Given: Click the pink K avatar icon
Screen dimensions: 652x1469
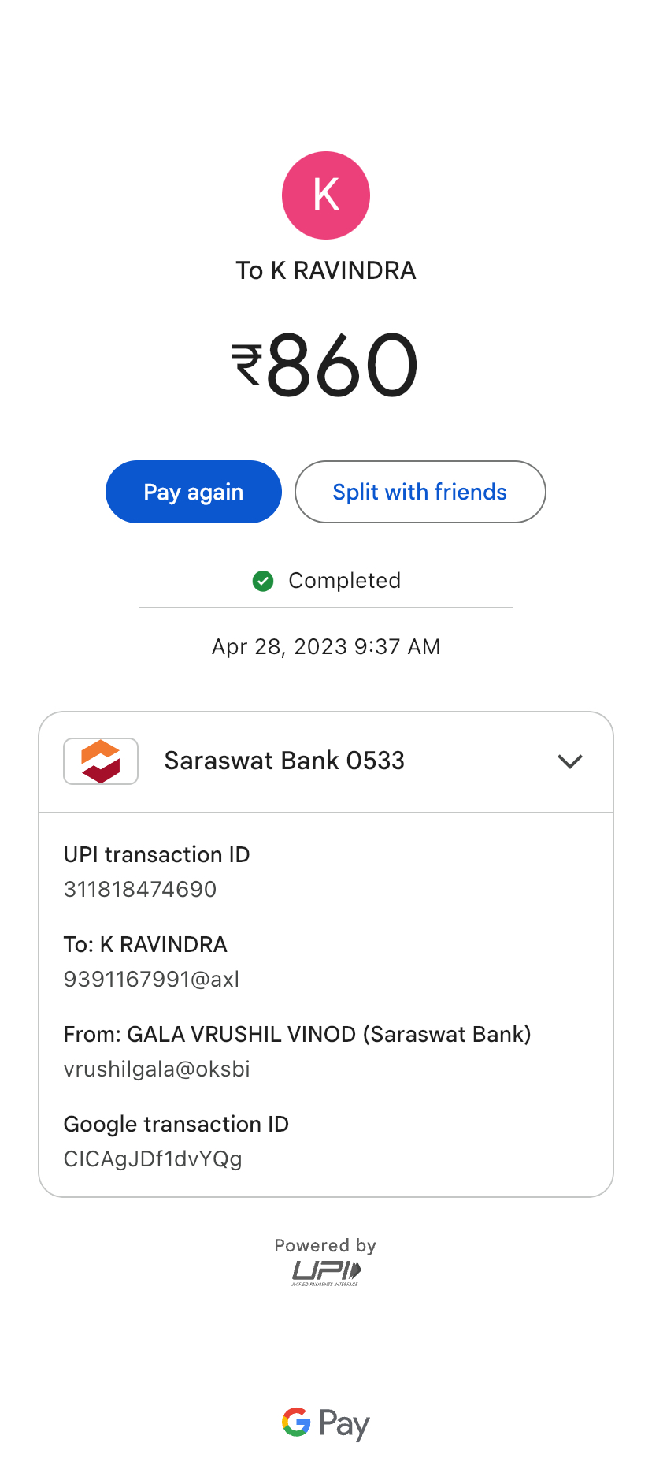Looking at the screenshot, I should (x=326, y=195).
